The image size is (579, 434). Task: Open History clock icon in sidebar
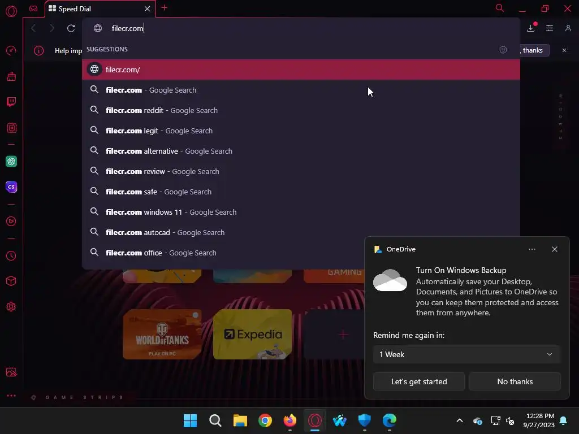[x=11, y=256]
